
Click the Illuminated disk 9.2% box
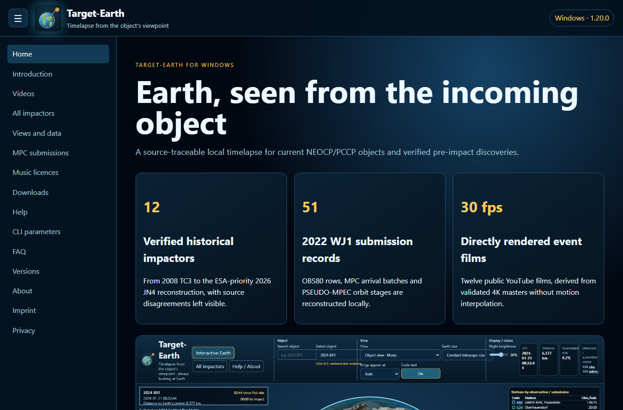point(569,359)
